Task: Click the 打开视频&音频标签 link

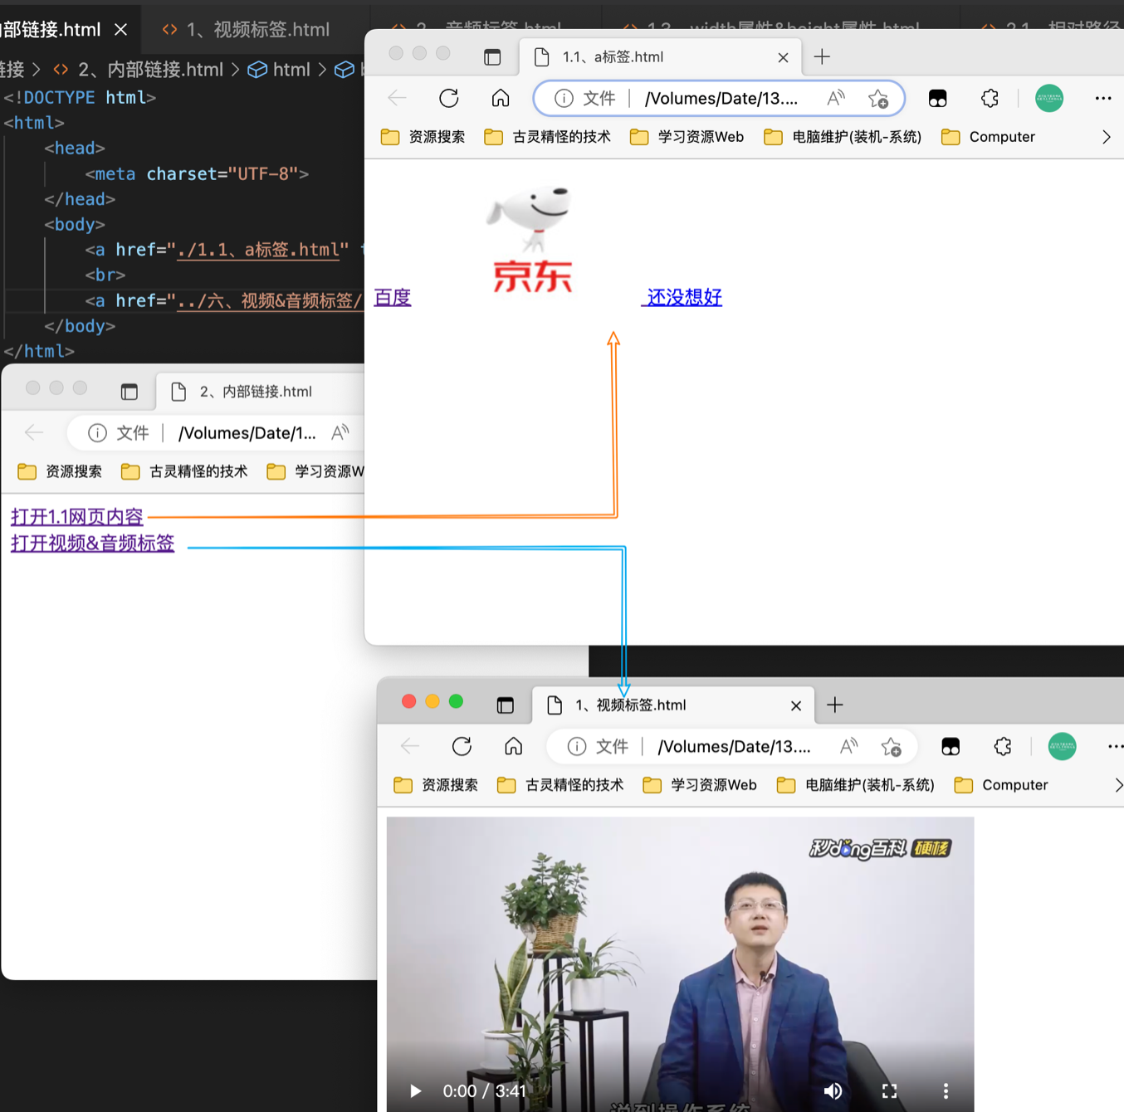Action: tap(93, 544)
